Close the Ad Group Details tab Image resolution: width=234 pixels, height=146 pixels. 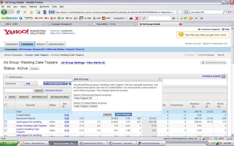coord(181,24)
